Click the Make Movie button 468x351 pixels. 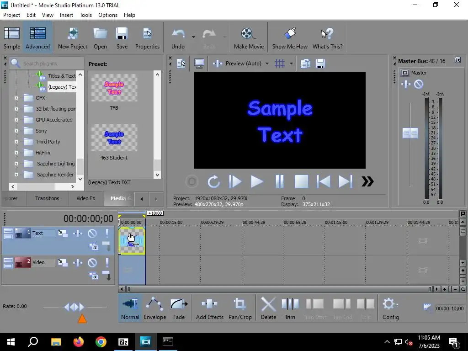(249, 38)
